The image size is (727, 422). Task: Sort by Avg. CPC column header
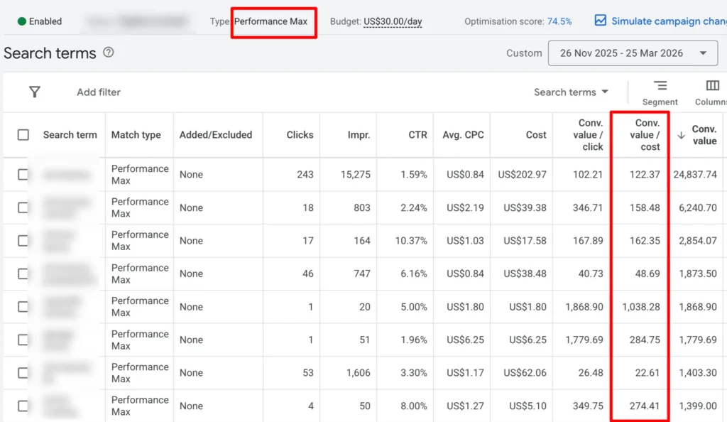pos(463,135)
